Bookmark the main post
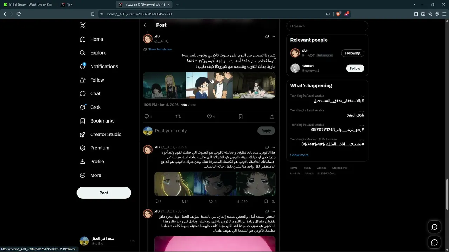This screenshot has width=449, height=252. click(x=241, y=117)
